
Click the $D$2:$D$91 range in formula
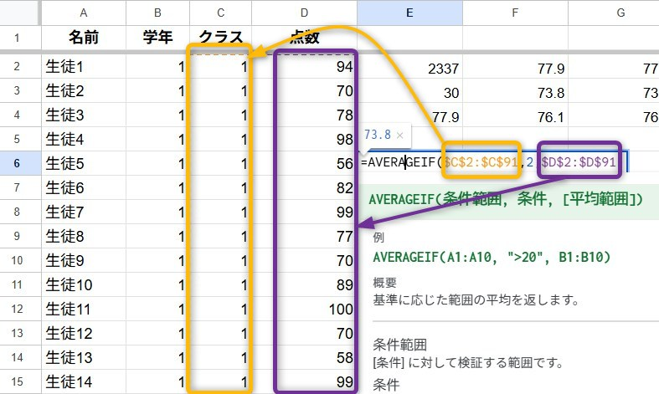point(579,163)
